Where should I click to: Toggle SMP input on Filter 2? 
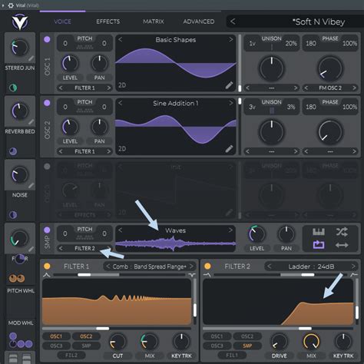click(247, 346)
